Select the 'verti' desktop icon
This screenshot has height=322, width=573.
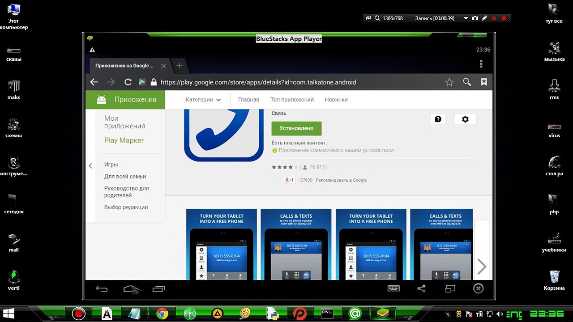point(14,280)
